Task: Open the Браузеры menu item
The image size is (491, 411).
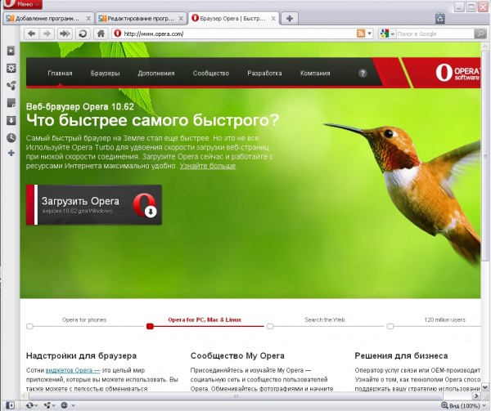Action: tap(106, 74)
